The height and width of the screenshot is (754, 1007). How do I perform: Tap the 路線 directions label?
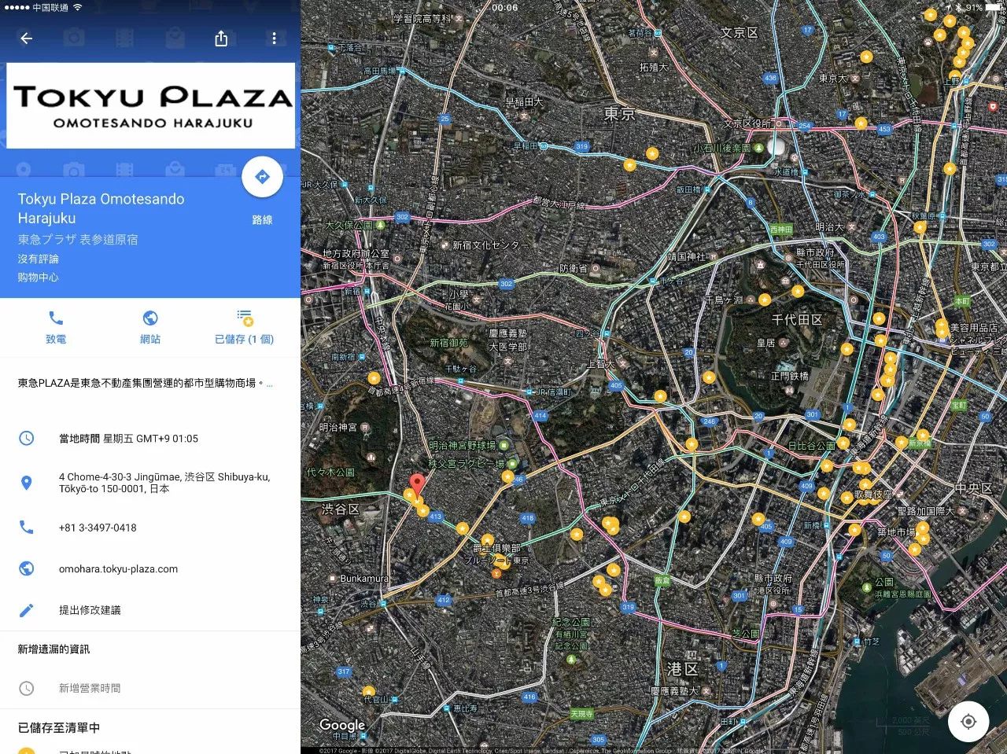(x=262, y=220)
